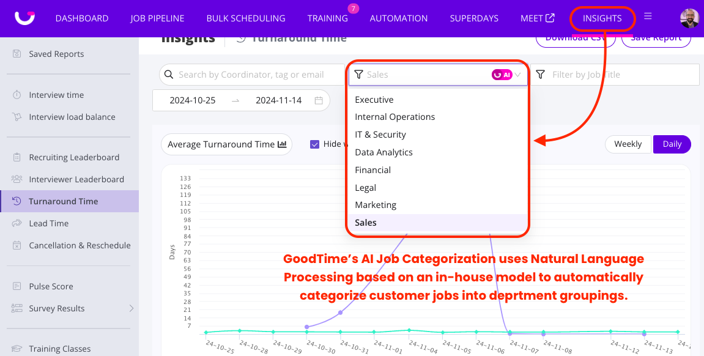Open the hamburger menu icon
Screen dimensions: 704x356
tap(648, 16)
